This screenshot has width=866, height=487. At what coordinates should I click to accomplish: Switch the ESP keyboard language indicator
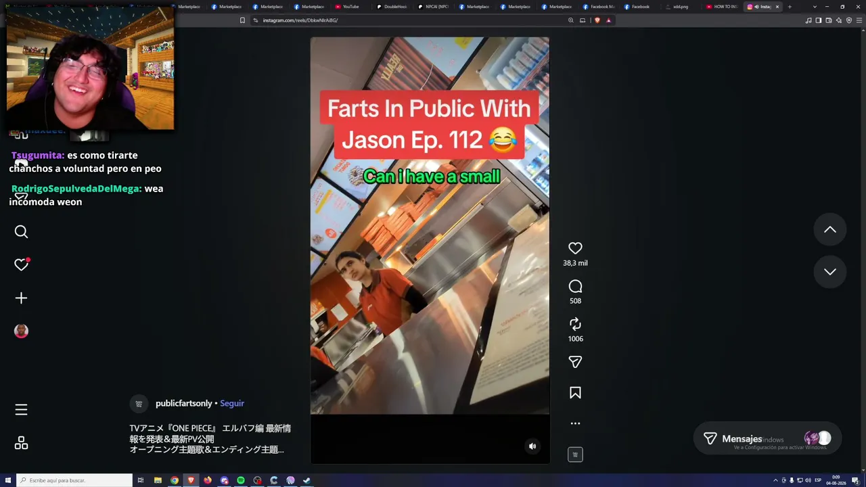(x=819, y=480)
